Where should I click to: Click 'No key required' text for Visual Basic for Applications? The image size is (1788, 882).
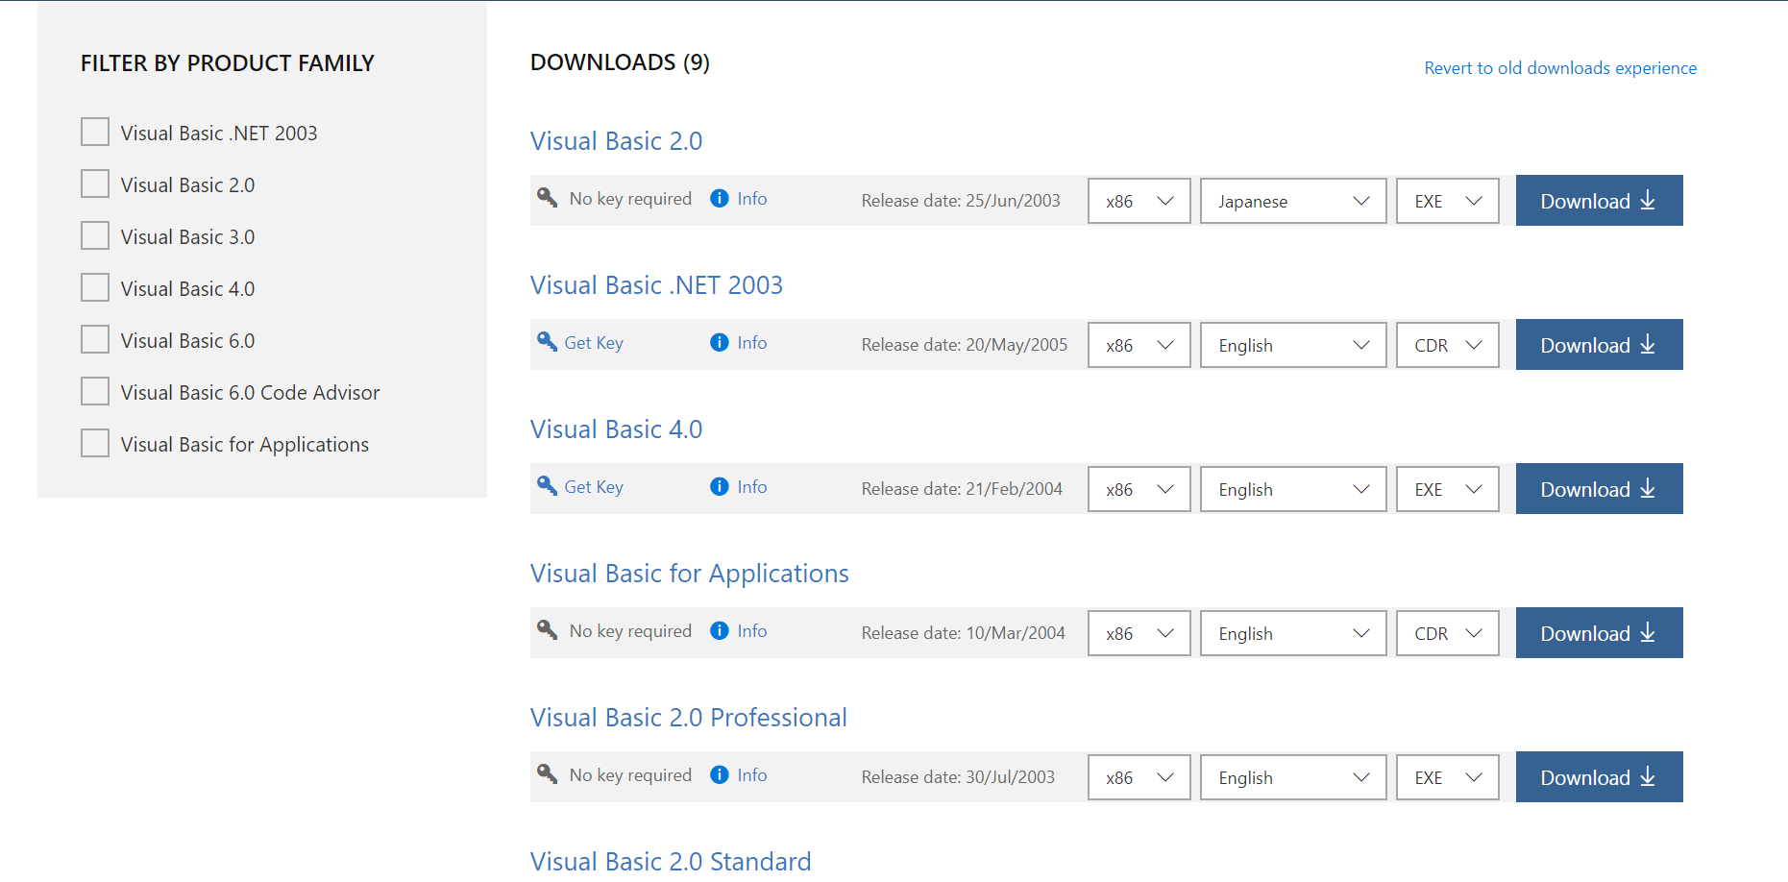[630, 631]
